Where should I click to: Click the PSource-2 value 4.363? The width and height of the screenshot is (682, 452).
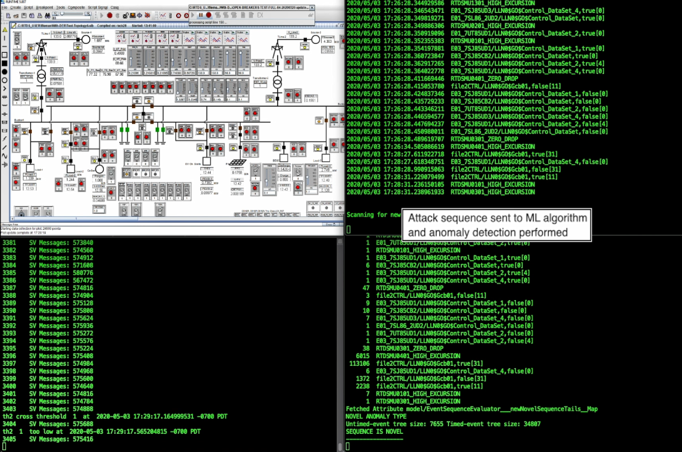click(x=328, y=41)
